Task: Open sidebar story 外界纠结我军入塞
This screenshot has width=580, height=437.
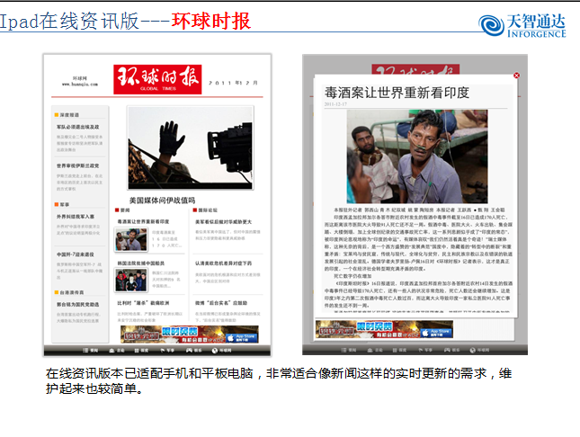Action: [x=76, y=216]
